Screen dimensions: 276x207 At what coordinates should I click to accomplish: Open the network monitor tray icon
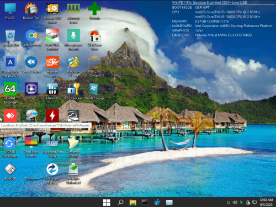(254, 203)
